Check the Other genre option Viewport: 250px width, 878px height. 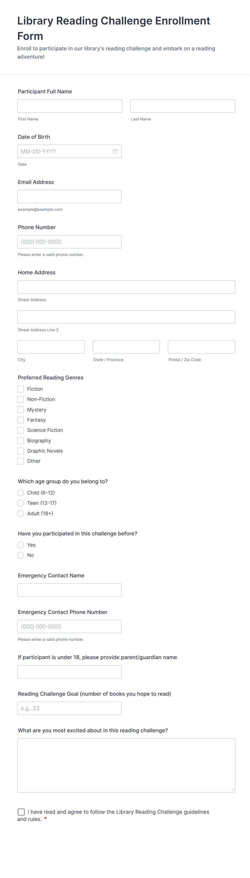(x=21, y=461)
